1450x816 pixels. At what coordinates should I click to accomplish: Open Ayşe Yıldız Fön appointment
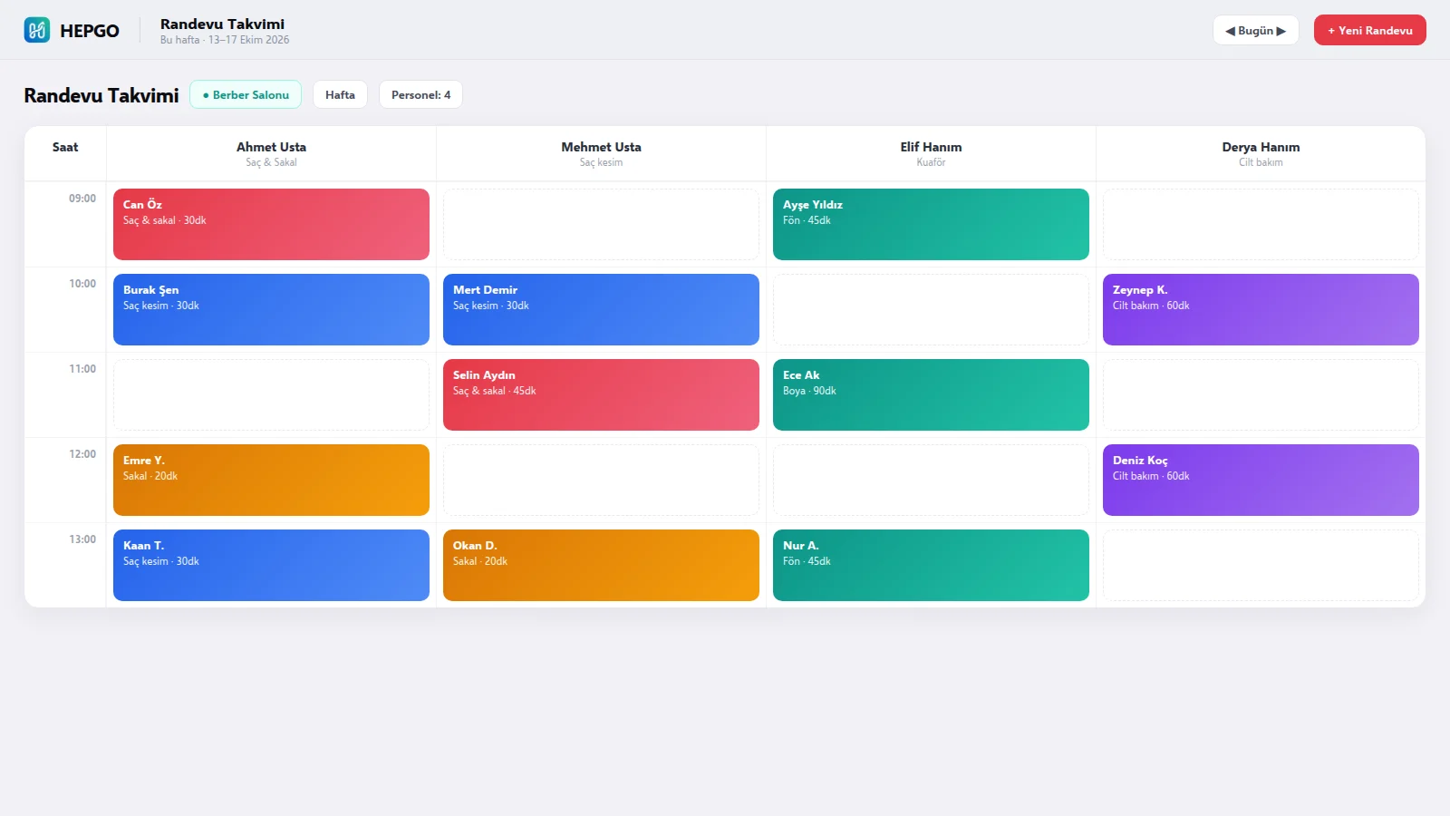click(x=931, y=224)
